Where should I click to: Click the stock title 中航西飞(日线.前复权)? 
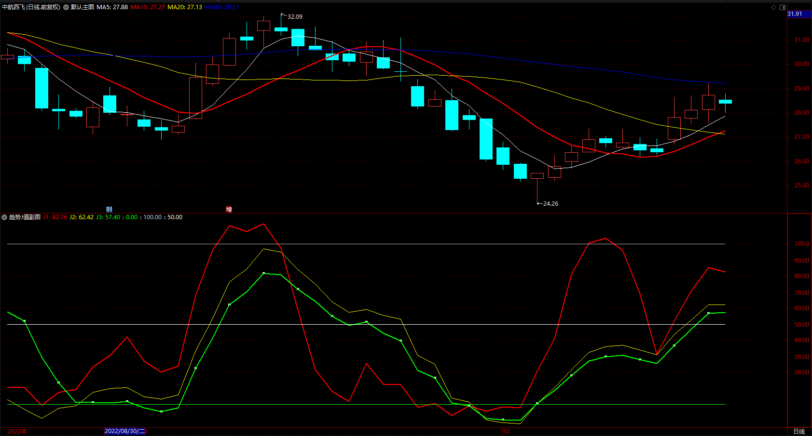(x=31, y=7)
